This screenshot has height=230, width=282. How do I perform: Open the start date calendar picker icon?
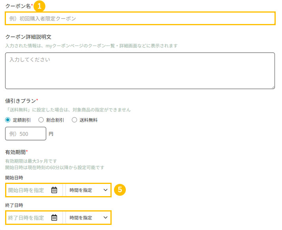pos(54,190)
